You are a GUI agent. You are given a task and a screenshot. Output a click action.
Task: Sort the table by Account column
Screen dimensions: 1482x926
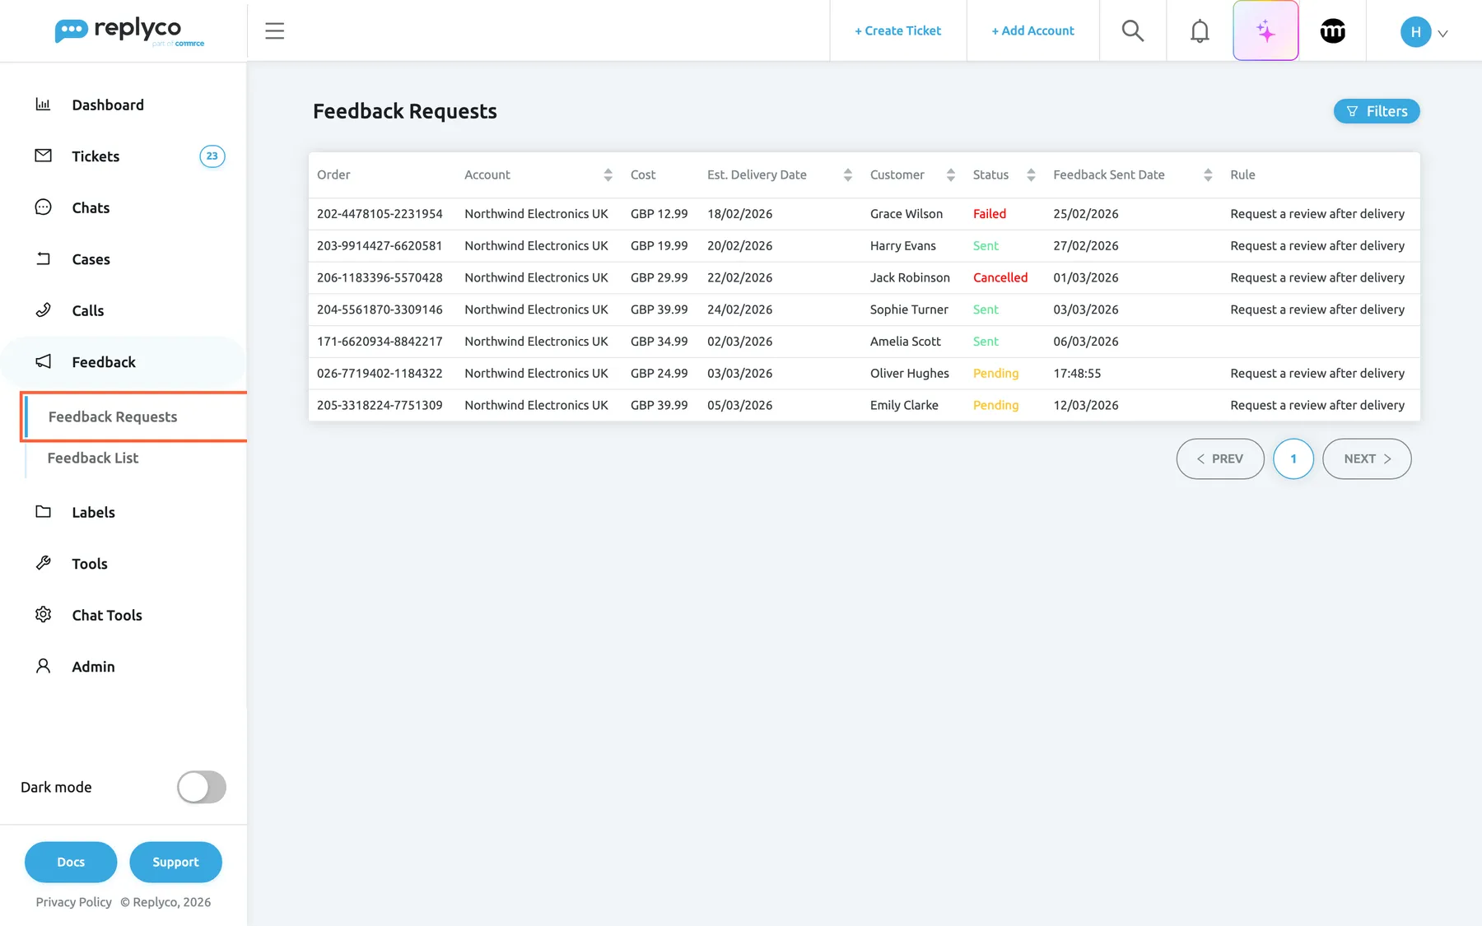(x=608, y=174)
